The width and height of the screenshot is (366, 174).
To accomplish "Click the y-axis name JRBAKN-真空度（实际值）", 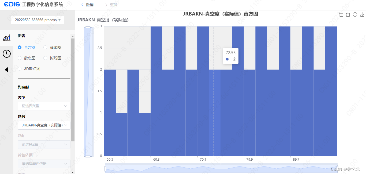I will [103, 20].
